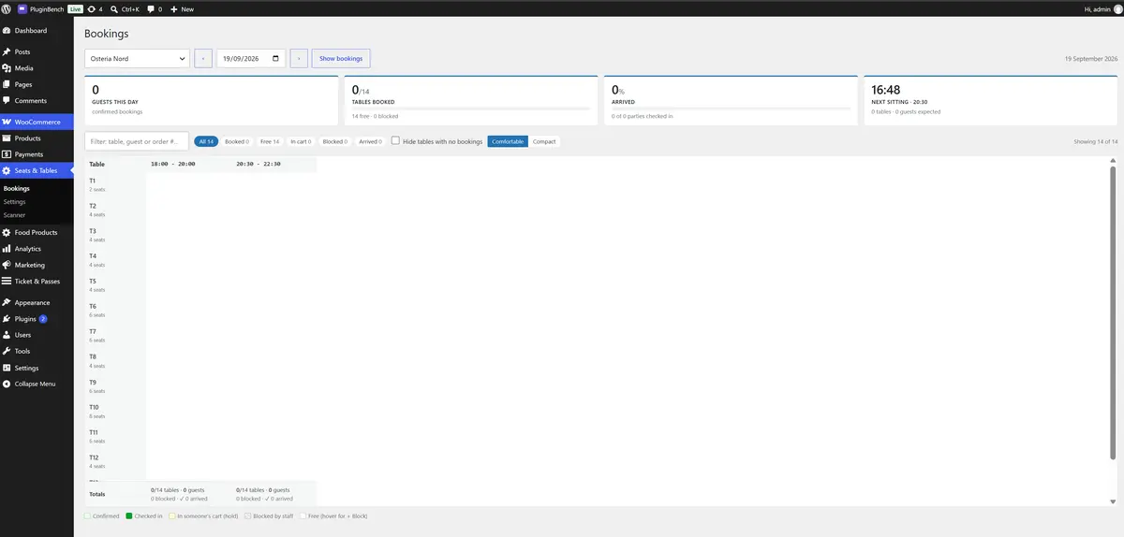Open Payments in the sidebar

tap(37, 154)
